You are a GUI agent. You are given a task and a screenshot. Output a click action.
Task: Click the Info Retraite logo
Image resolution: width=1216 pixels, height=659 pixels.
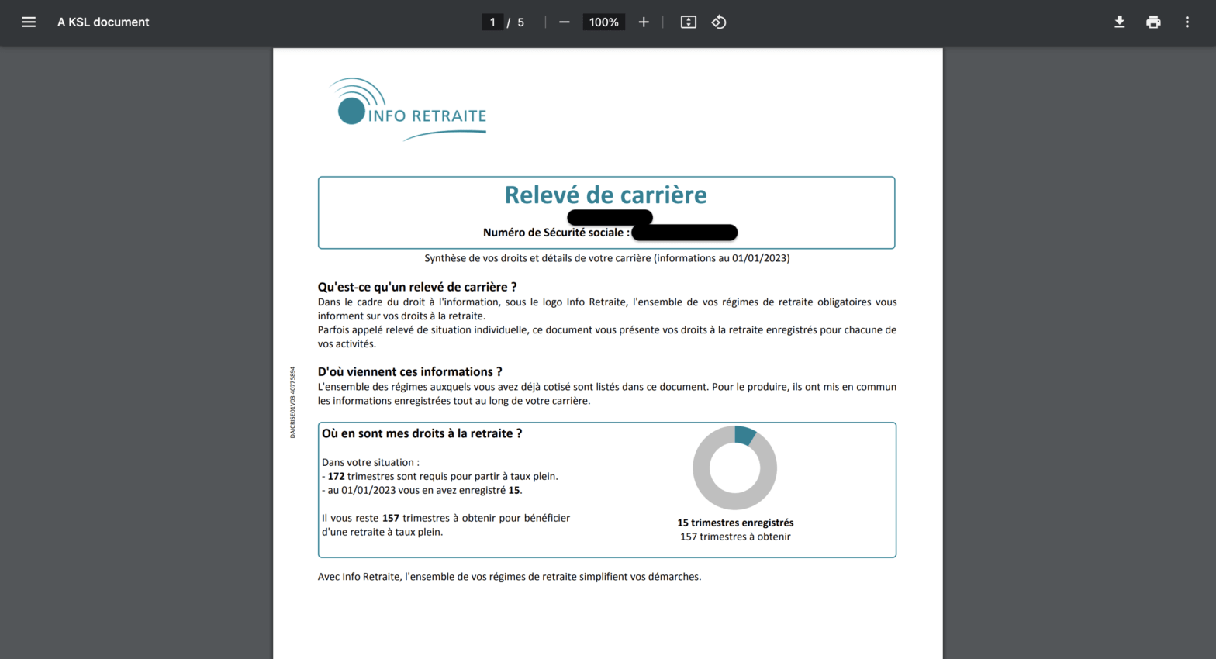[407, 109]
